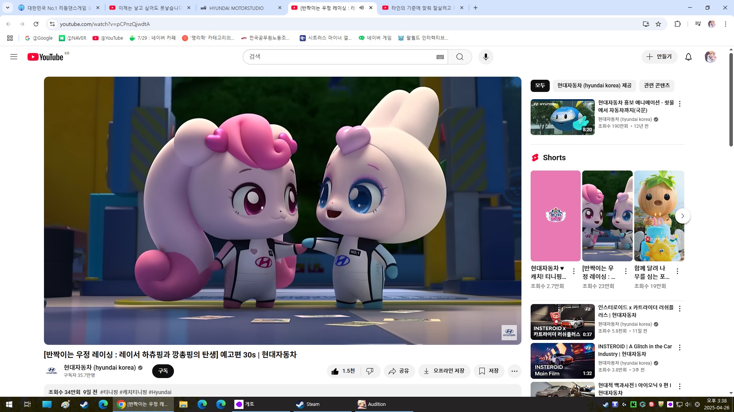Click the search magnifier button

(x=460, y=57)
